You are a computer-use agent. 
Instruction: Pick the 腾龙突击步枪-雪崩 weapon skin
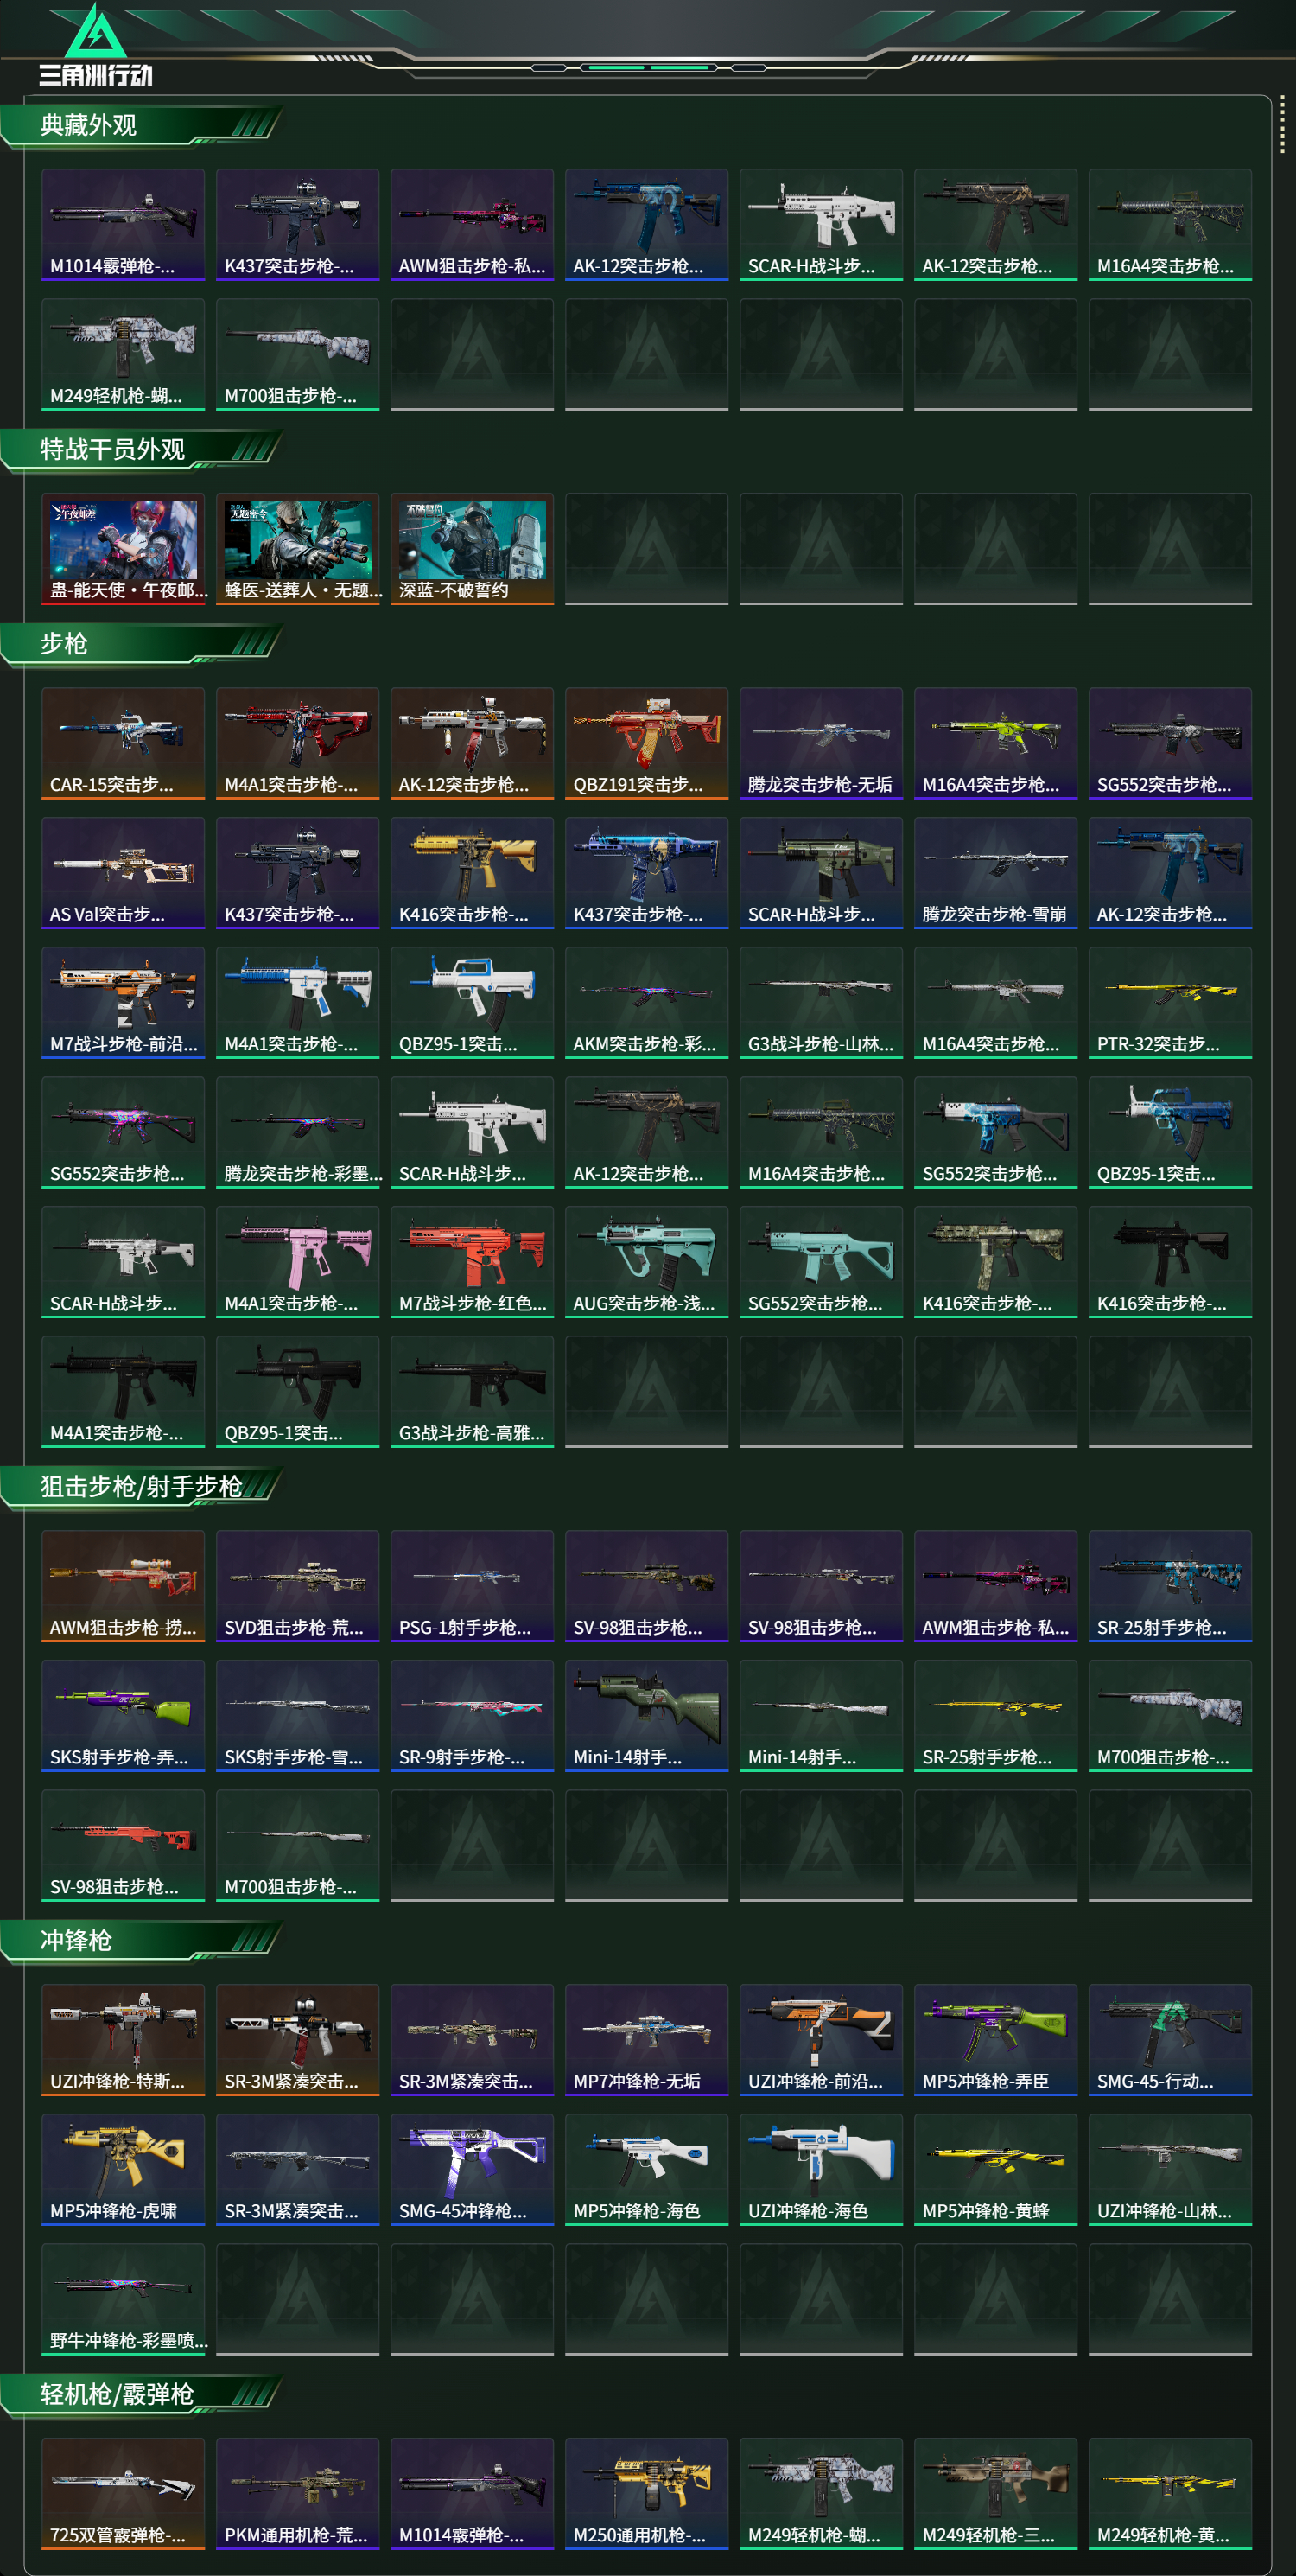pos(995,873)
